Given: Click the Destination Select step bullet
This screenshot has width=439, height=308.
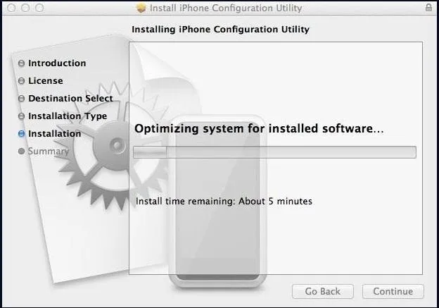Looking at the screenshot, I should [21, 99].
